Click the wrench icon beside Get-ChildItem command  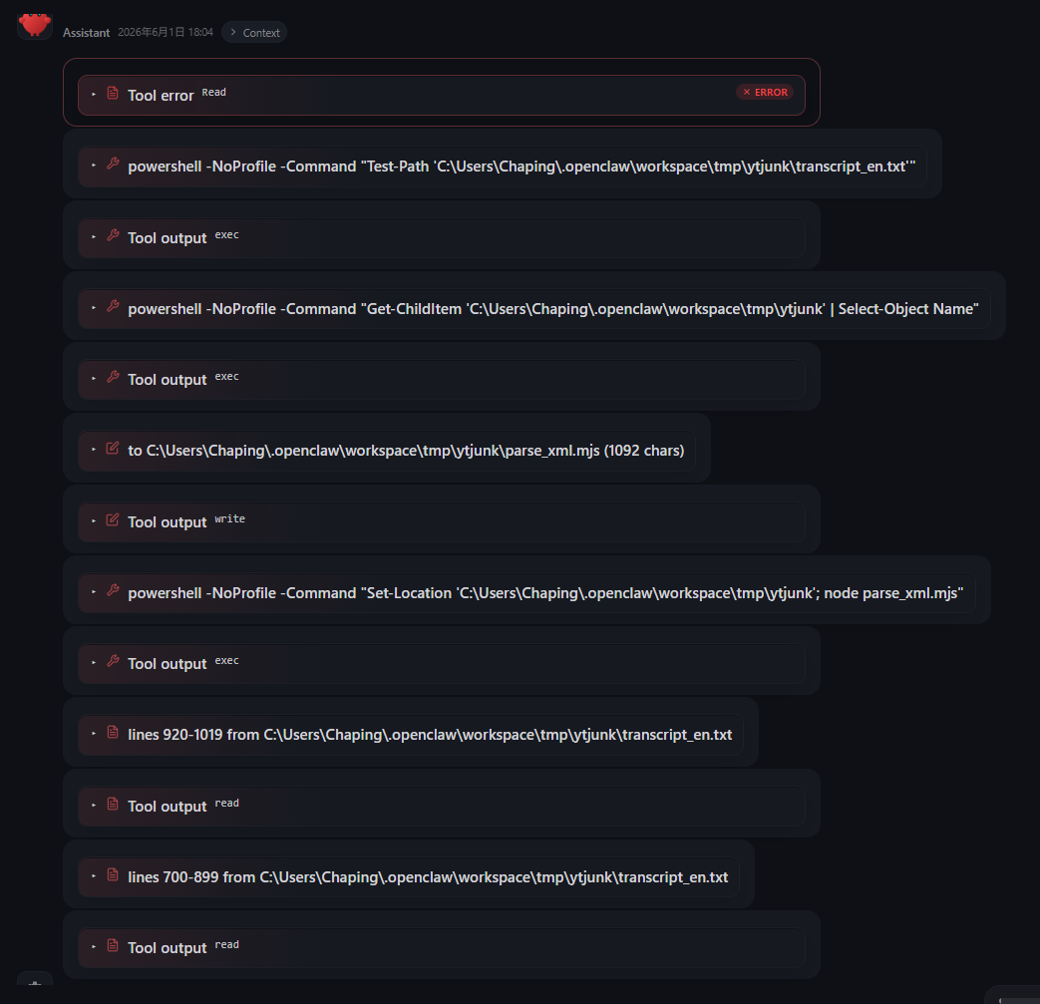pyautogui.click(x=113, y=306)
